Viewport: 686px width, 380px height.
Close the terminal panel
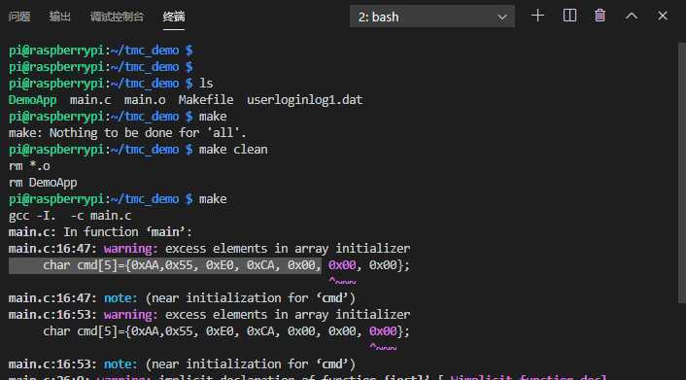(663, 17)
